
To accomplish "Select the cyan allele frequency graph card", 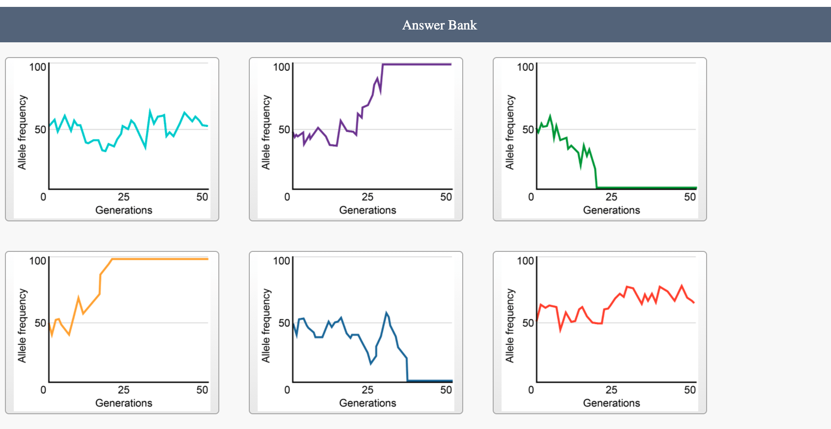I will click(x=112, y=139).
